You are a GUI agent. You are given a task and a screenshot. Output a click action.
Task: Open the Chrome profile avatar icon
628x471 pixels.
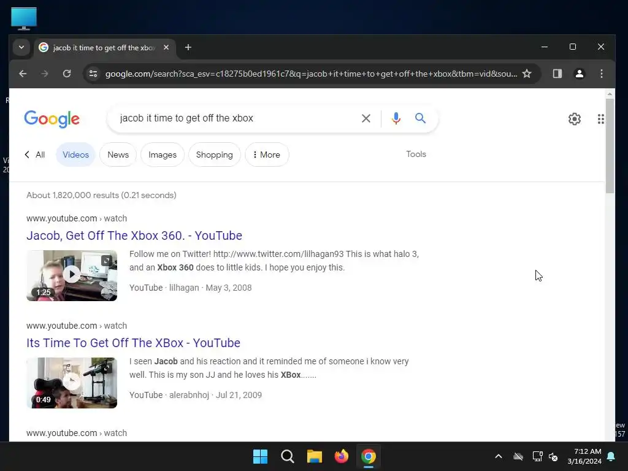coord(579,74)
